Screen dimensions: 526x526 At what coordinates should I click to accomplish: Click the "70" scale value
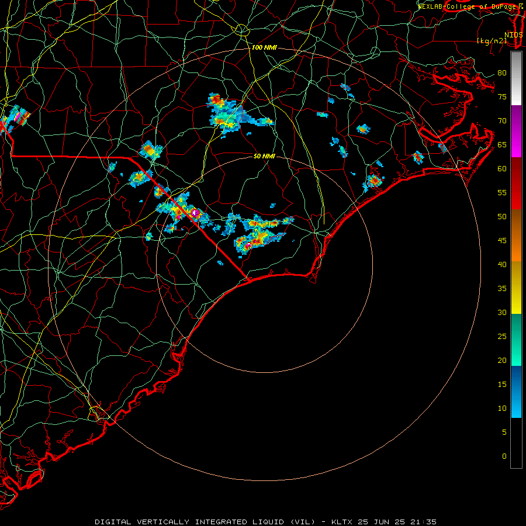502,121
